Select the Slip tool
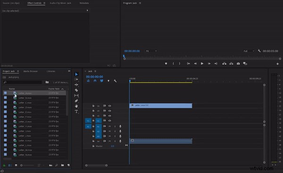The image size is (283, 173). [x=76, y=95]
